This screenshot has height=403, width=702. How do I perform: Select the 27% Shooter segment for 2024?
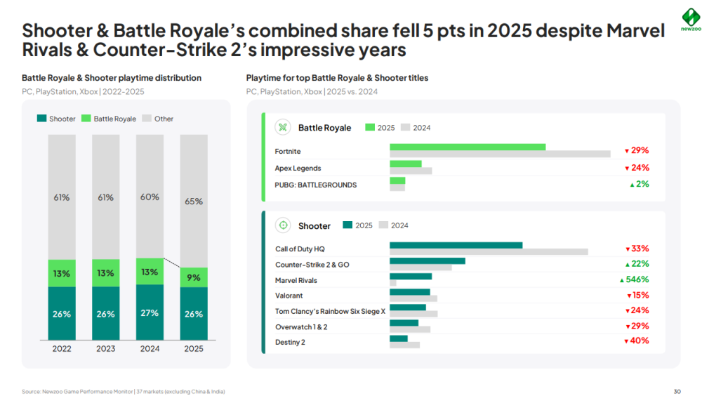pyautogui.click(x=150, y=312)
